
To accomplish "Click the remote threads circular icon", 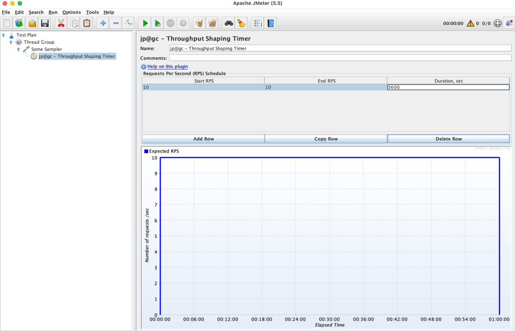I will (x=498, y=23).
